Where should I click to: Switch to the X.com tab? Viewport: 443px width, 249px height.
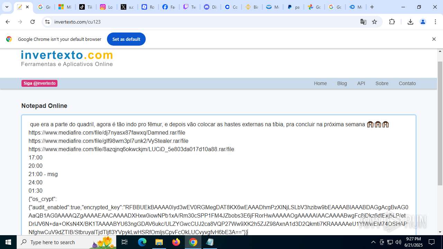tap(127, 7)
